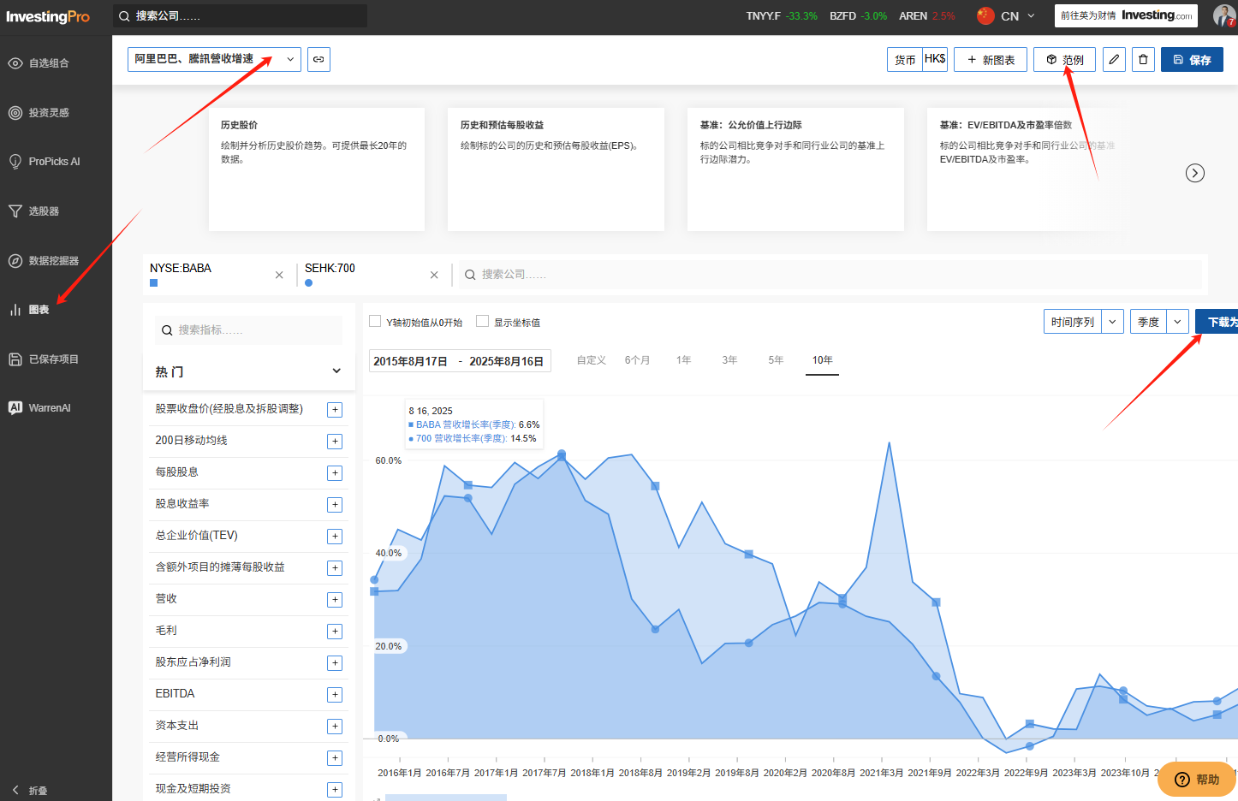Add 总企业价值(TEV) with its plus icon
This screenshot has height=801, width=1238.
(x=335, y=537)
